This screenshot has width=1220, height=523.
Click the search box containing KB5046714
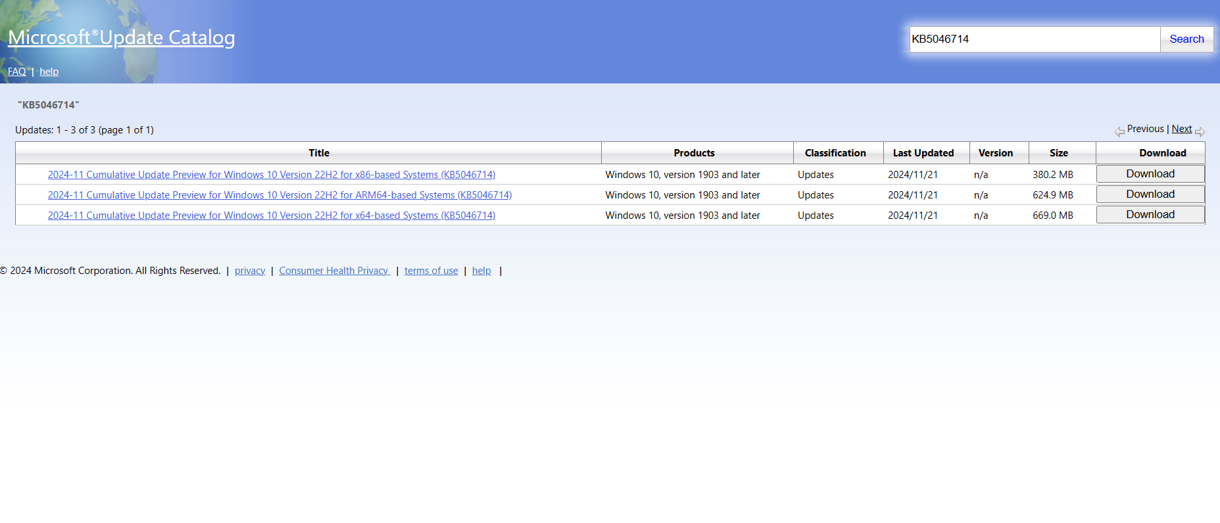[1035, 39]
